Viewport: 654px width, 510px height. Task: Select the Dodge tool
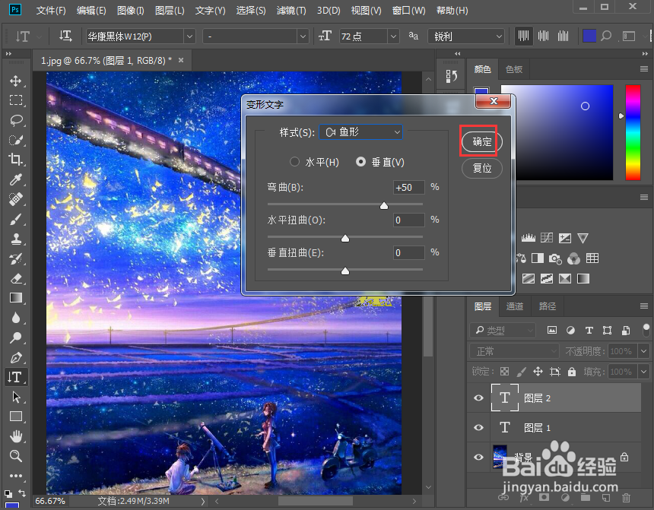click(16, 337)
